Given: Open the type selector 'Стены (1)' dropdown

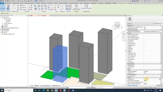Looking at the screenshot, I should [x=140, y=24].
